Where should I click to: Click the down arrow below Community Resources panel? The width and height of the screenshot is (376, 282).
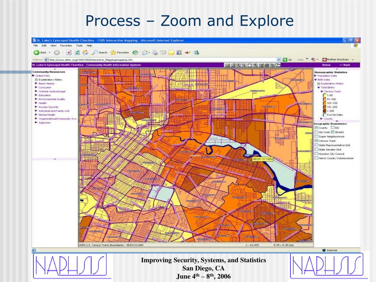pos(55,159)
